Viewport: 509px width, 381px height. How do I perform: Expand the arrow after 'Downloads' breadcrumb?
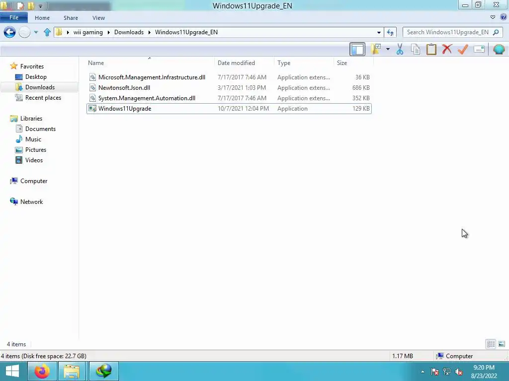click(x=149, y=32)
